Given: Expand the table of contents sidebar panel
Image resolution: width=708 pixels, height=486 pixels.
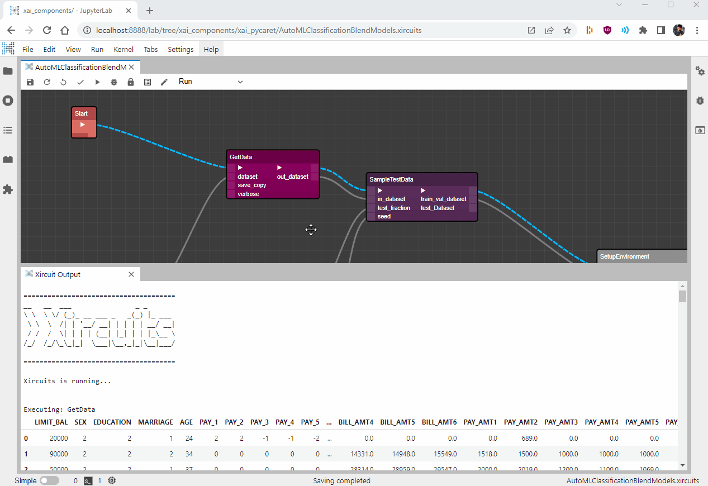Looking at the screenshot, I should tap(8, 130).
